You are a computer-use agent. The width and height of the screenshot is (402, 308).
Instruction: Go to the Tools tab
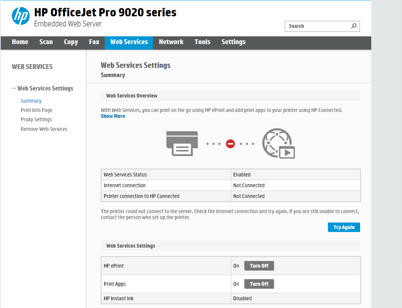pyautogui.click(x=203, y=42)
